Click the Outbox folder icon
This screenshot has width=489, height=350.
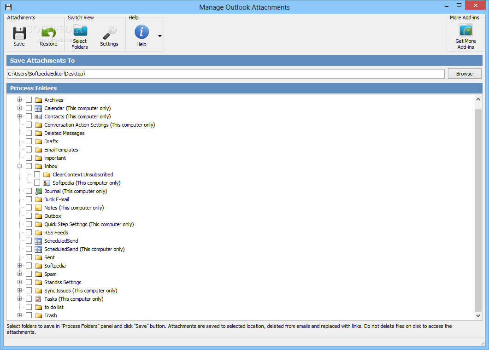(38, 216)
